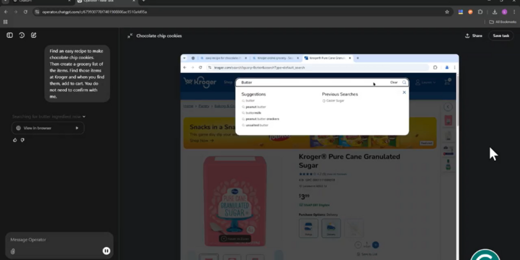
Task: Give thumbs up feedback
Action: (x=15, y=140)
